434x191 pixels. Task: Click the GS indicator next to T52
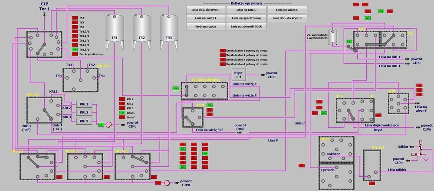pyautogui.click(x=75, y=23)
